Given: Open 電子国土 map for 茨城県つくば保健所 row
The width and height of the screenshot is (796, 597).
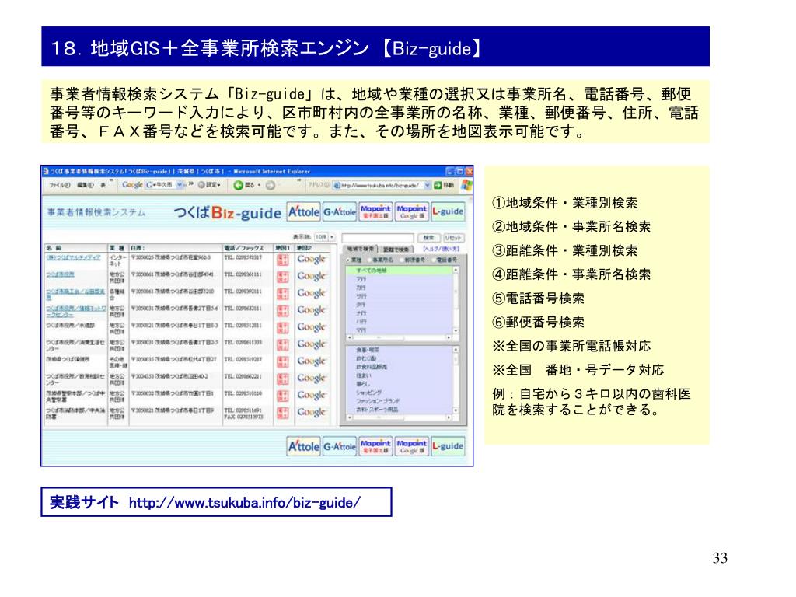Looking at the screenshot, I should (x=282, y=361).
